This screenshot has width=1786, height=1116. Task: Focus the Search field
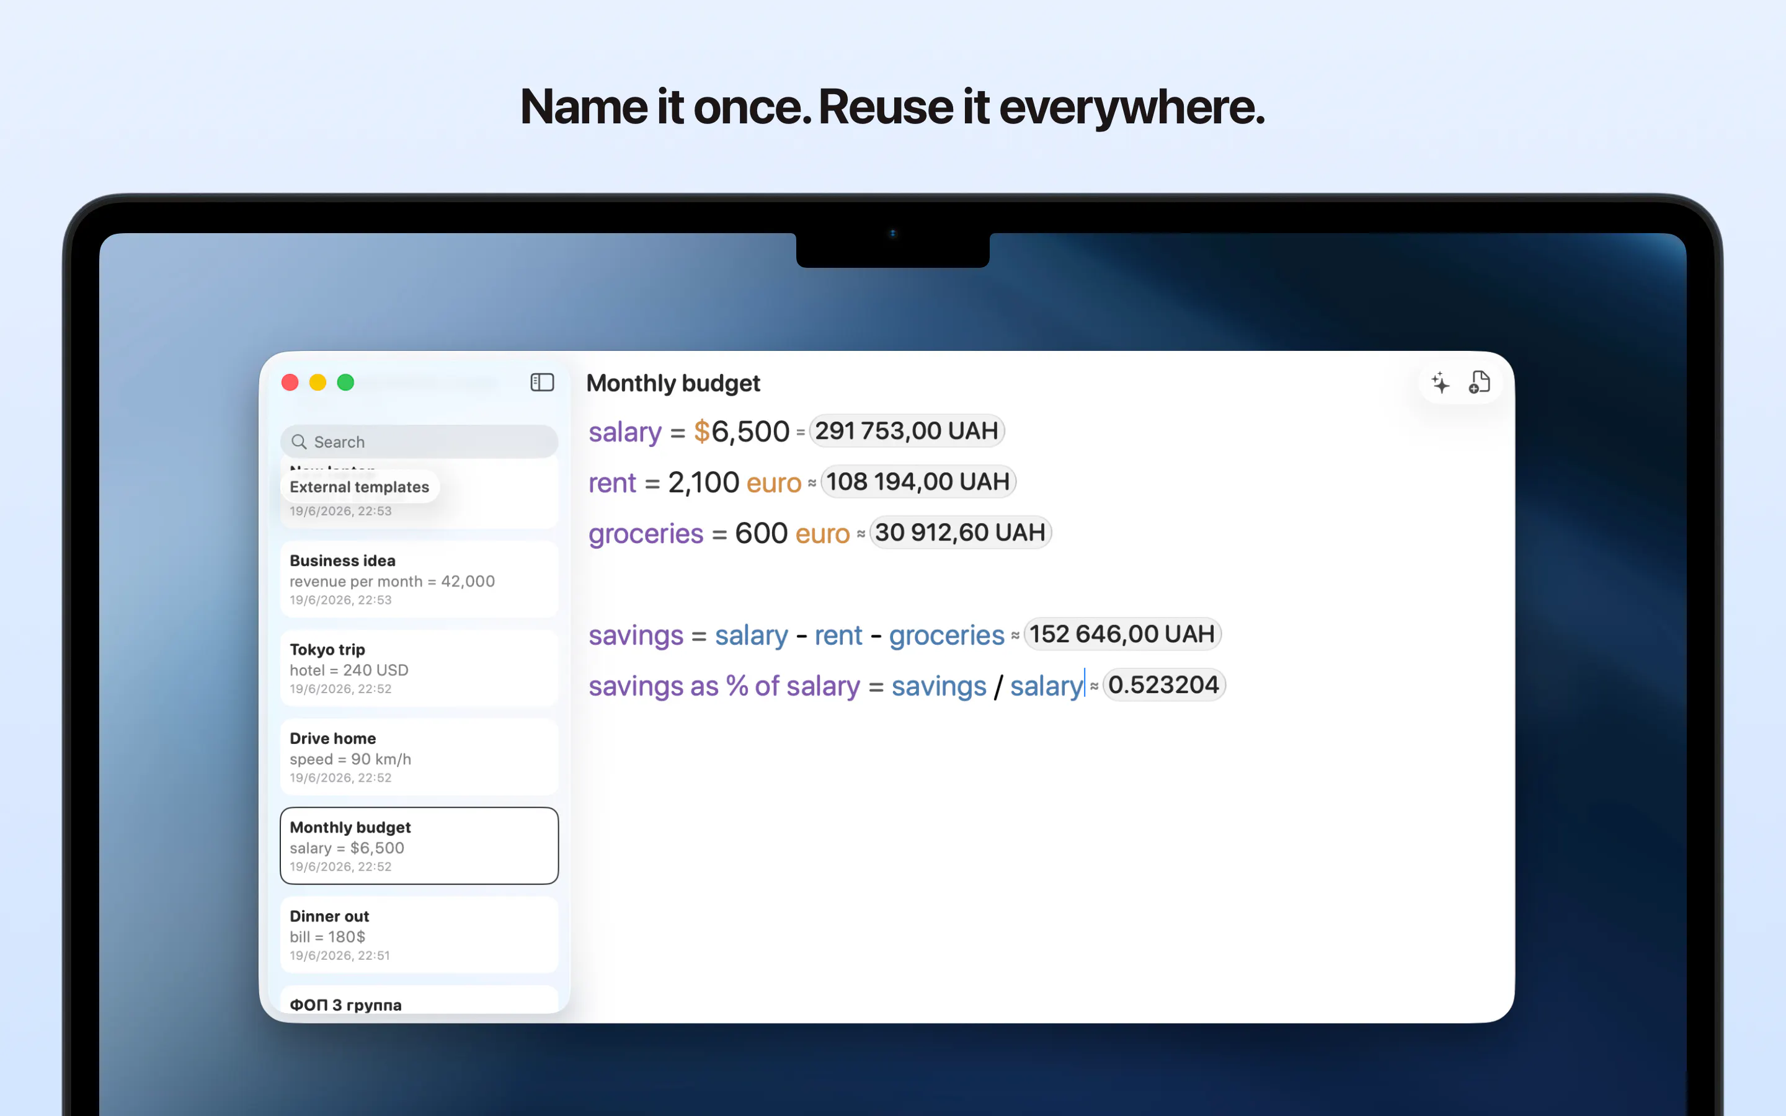419,441
